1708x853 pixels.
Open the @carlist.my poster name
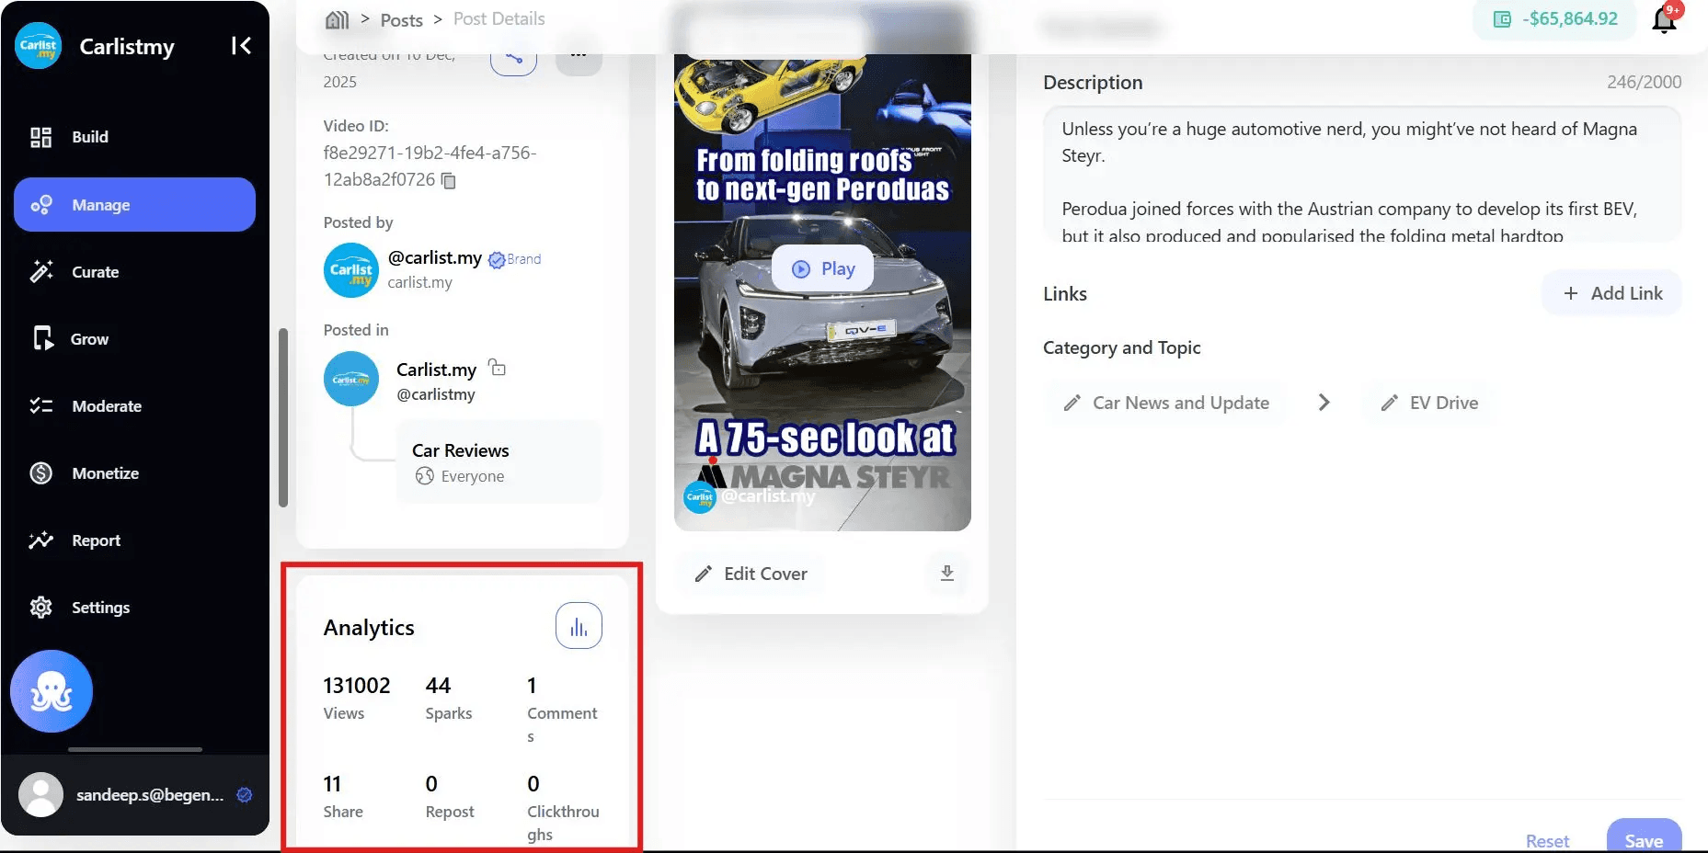pos(435,258)
